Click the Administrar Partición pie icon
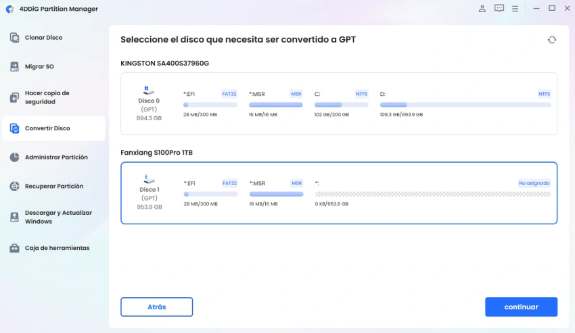This screenshot has height=333, width=575. pos(14,157)
